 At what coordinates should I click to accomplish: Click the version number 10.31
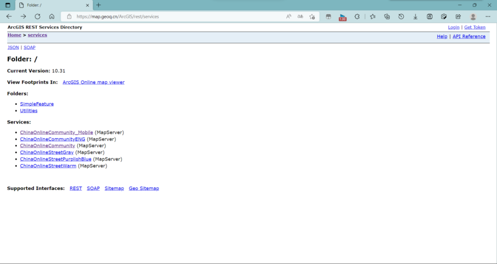(58, 71)
